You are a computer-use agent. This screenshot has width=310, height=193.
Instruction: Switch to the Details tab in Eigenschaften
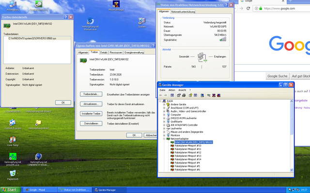coord(104,53)
